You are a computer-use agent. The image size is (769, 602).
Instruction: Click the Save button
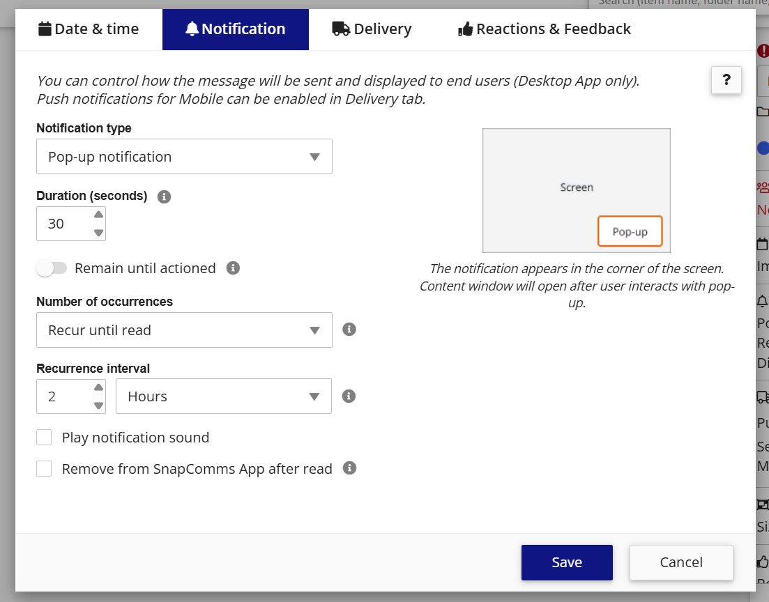(567, 562)
